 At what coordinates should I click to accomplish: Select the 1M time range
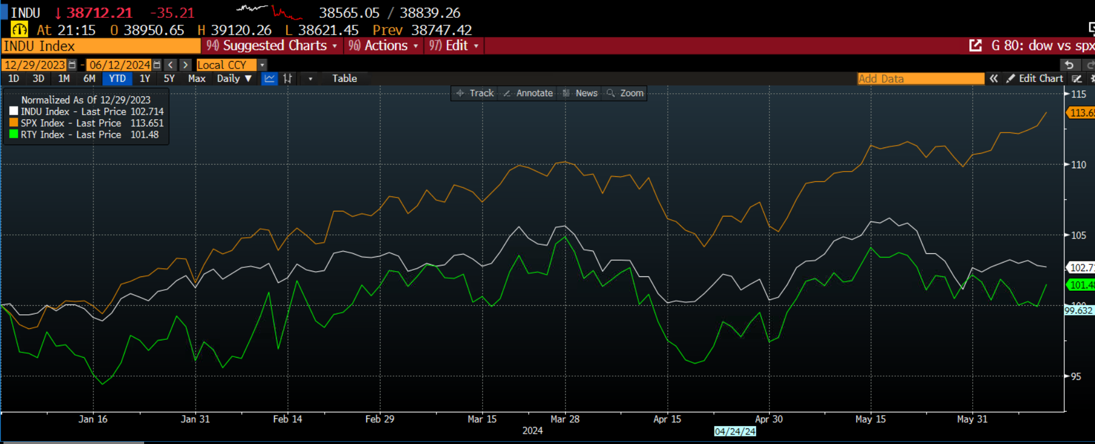pyautogui.click(x=64, y=79)
